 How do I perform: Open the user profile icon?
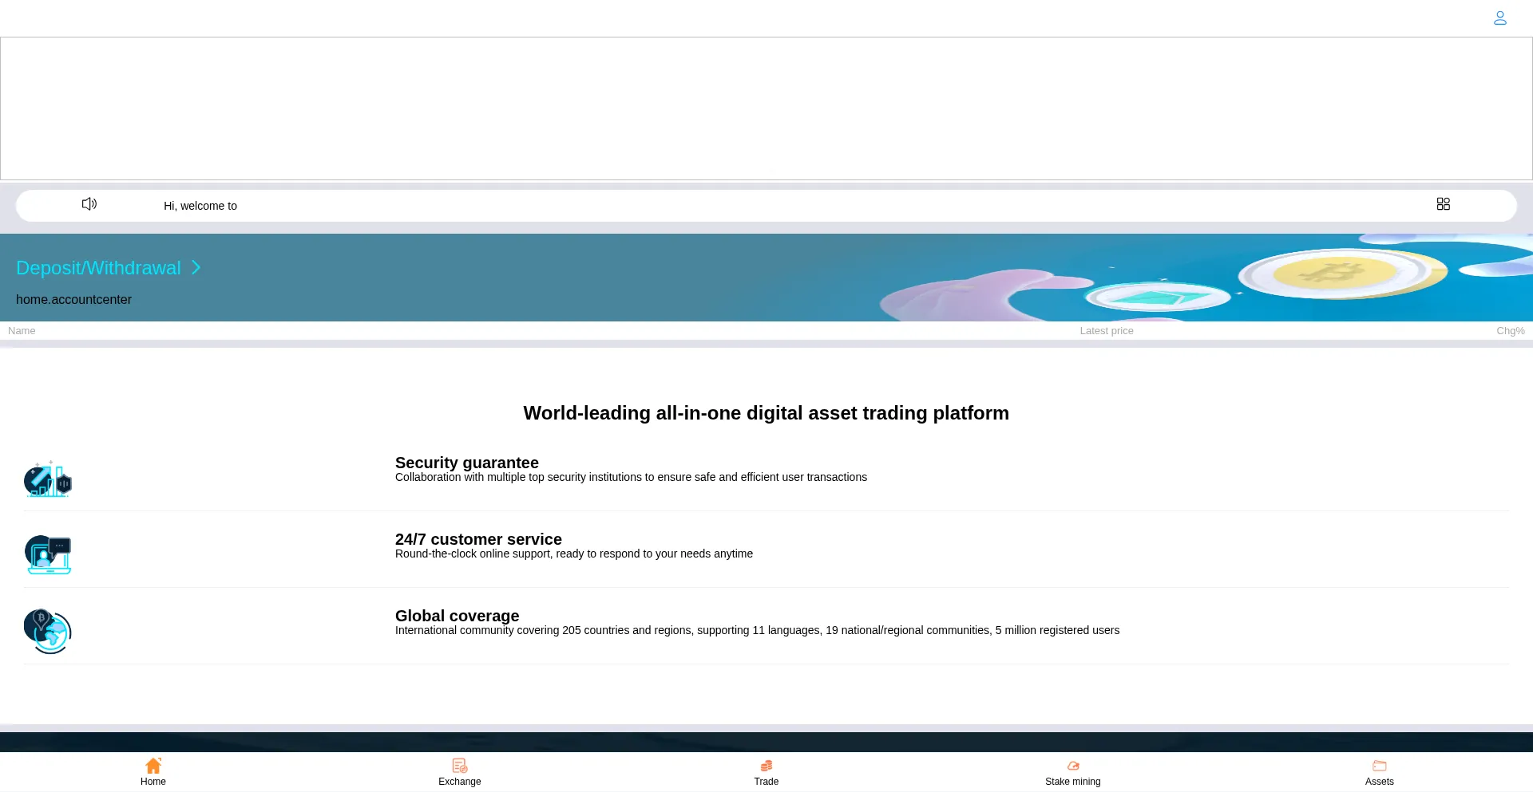(x=1499, y=18)
